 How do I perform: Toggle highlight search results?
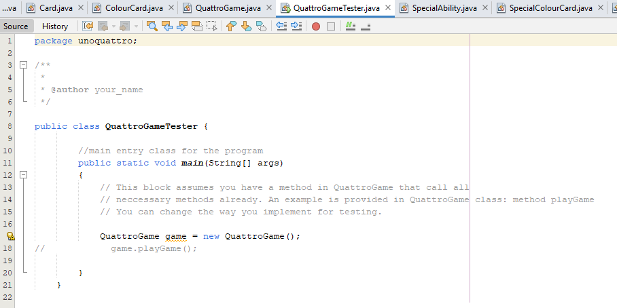point(197,26)
